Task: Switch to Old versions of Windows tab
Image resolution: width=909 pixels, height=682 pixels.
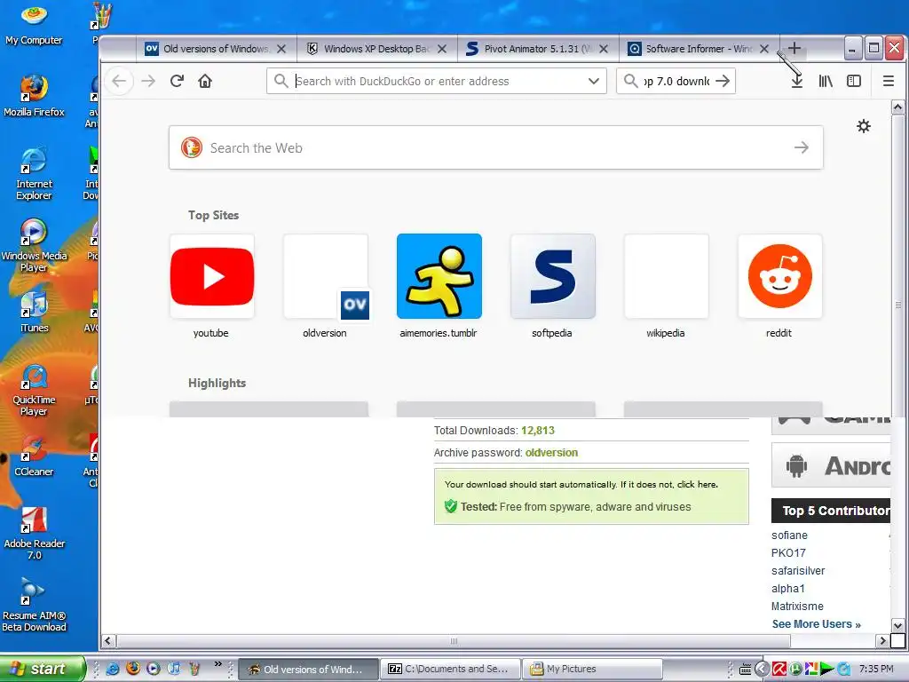Action: point(216,49)
